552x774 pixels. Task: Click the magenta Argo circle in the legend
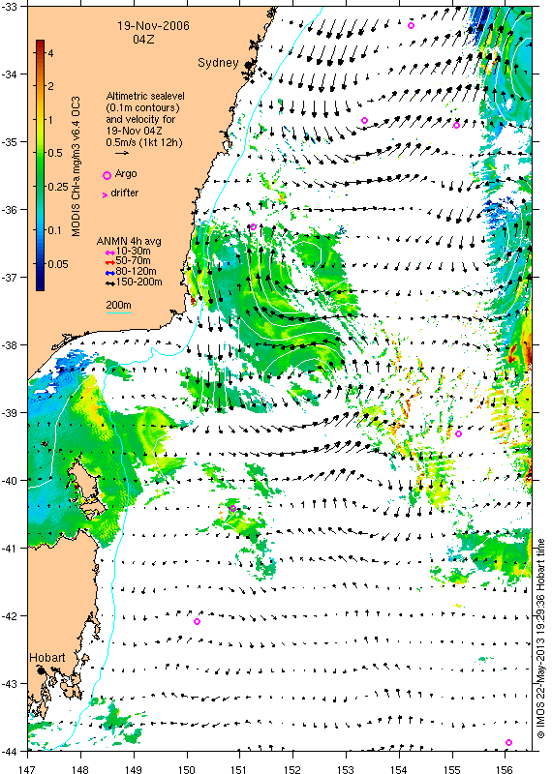click(x=107, y=175)
